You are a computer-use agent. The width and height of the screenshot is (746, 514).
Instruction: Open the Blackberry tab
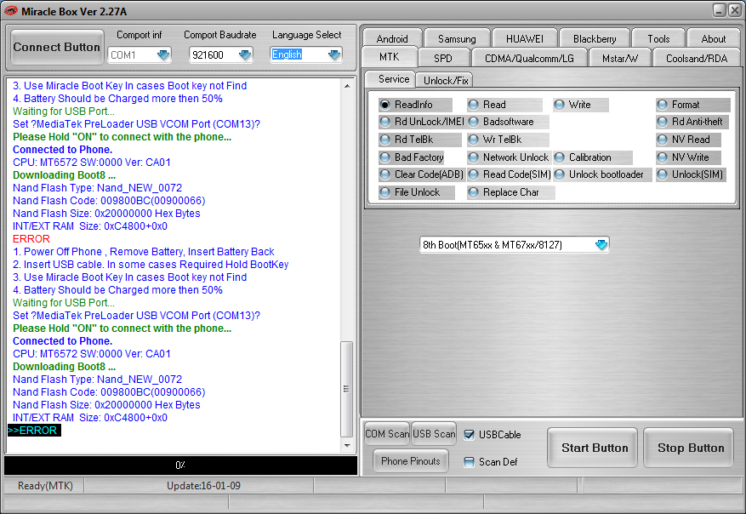[595, 38]
